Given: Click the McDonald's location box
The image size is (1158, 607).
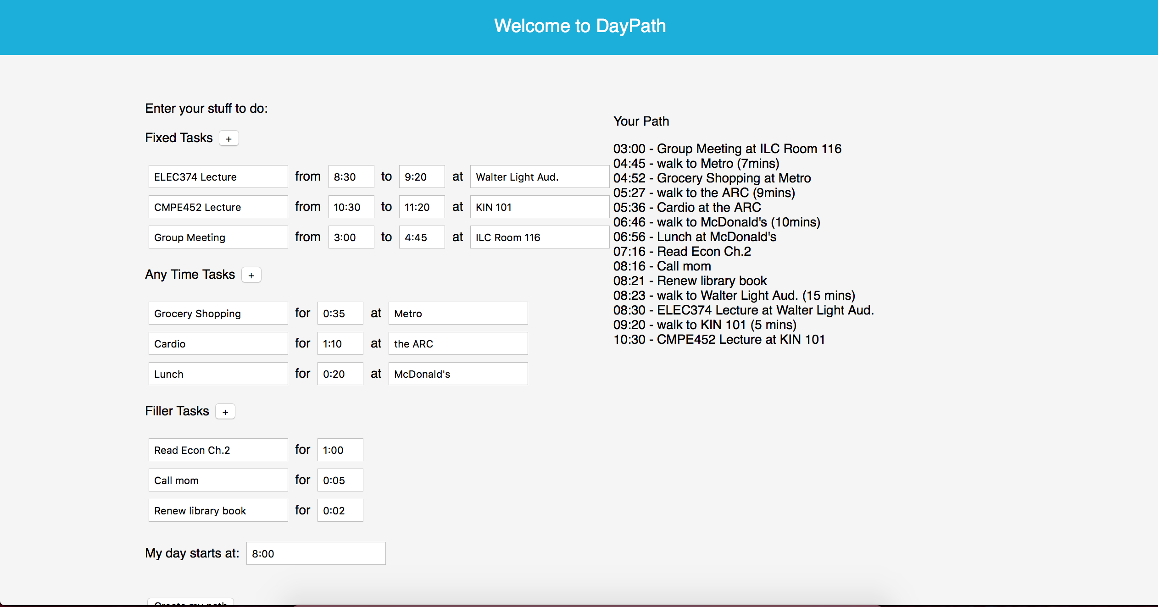Looking at the screenshot, I should (458, 374).
